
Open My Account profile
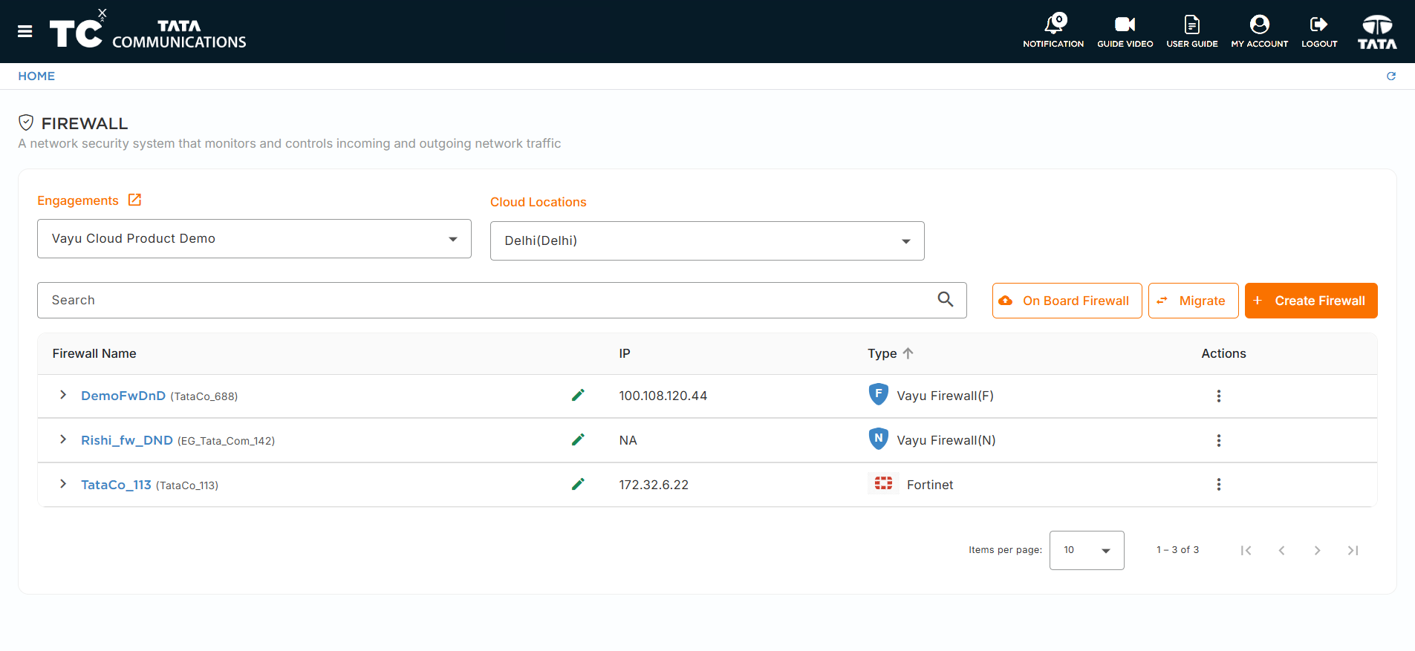1260,31
